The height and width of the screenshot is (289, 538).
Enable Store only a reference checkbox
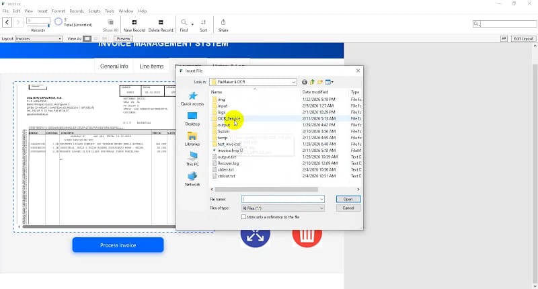click(243, 217)
